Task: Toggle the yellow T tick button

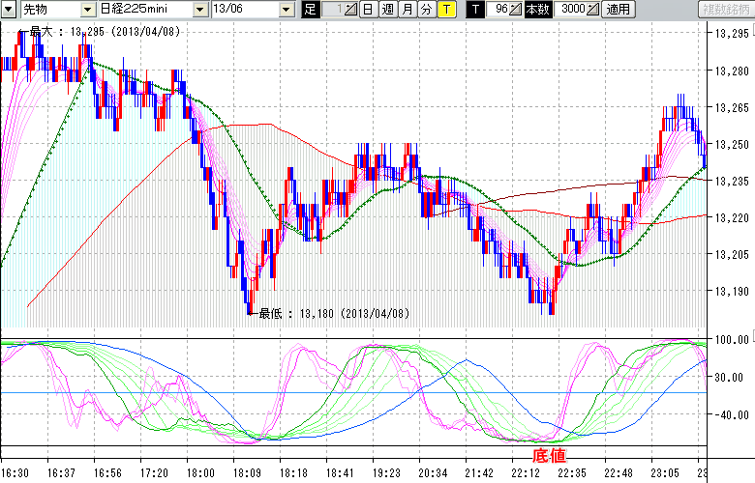Action: tap(446, 10)
